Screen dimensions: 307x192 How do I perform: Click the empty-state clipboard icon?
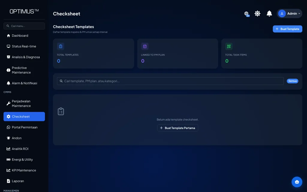(x=61, y=112)
